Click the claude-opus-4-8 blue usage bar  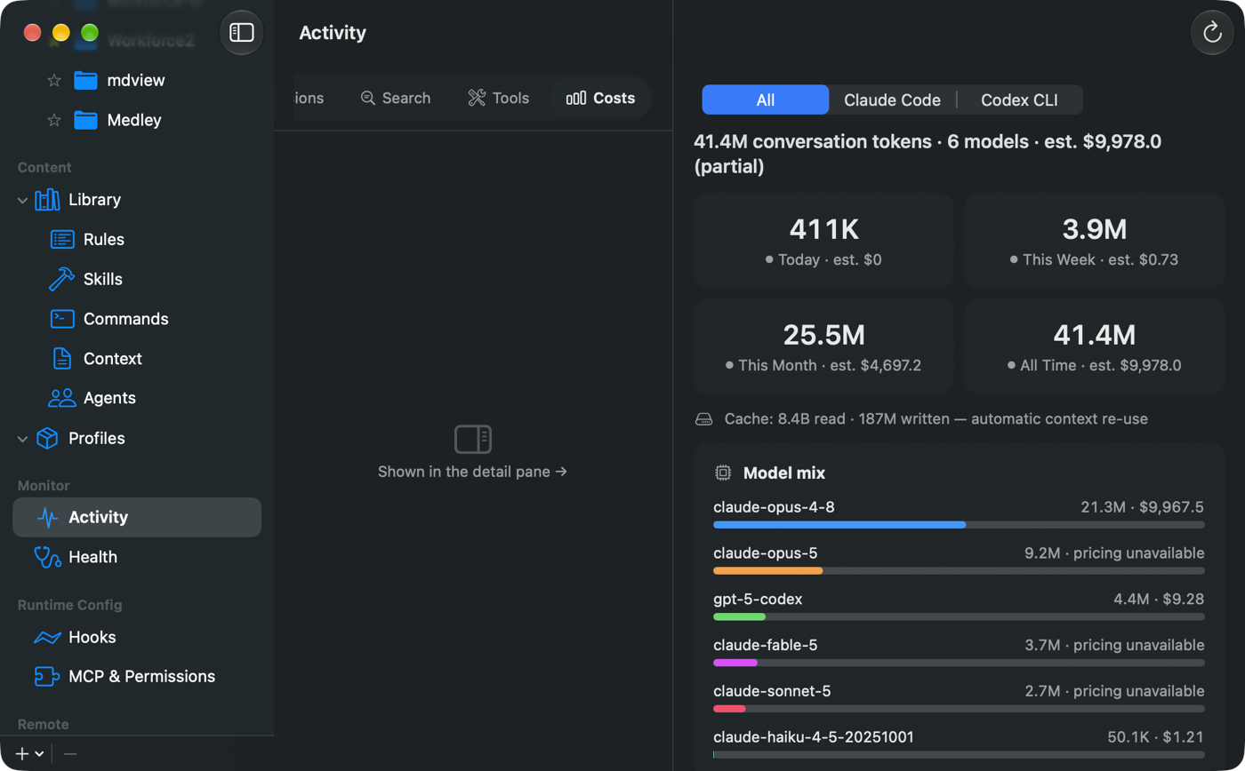tap(839, 525)
